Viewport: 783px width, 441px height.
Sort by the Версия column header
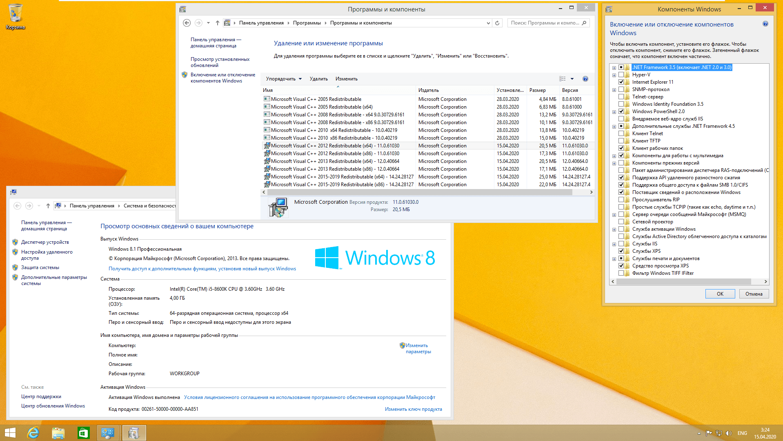click(x=576, y=90)
